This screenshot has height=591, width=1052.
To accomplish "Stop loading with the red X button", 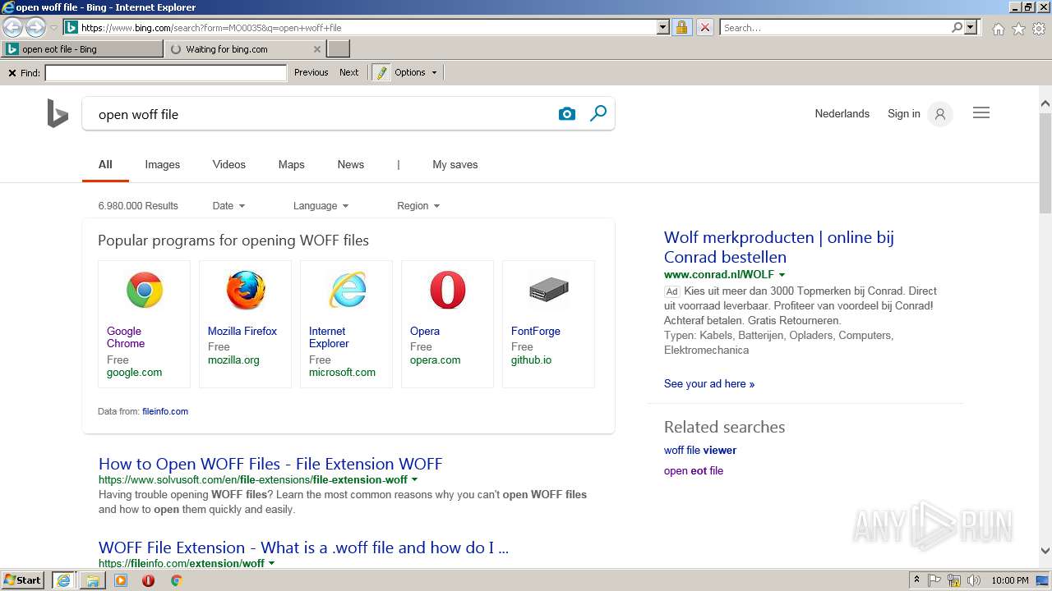I will click(704, 27).
